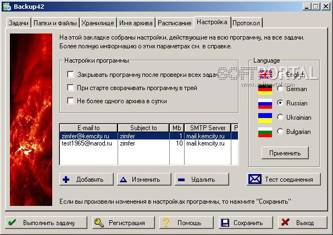Click the Сохранить button label
333x235 pixels.
pos(248,223)
